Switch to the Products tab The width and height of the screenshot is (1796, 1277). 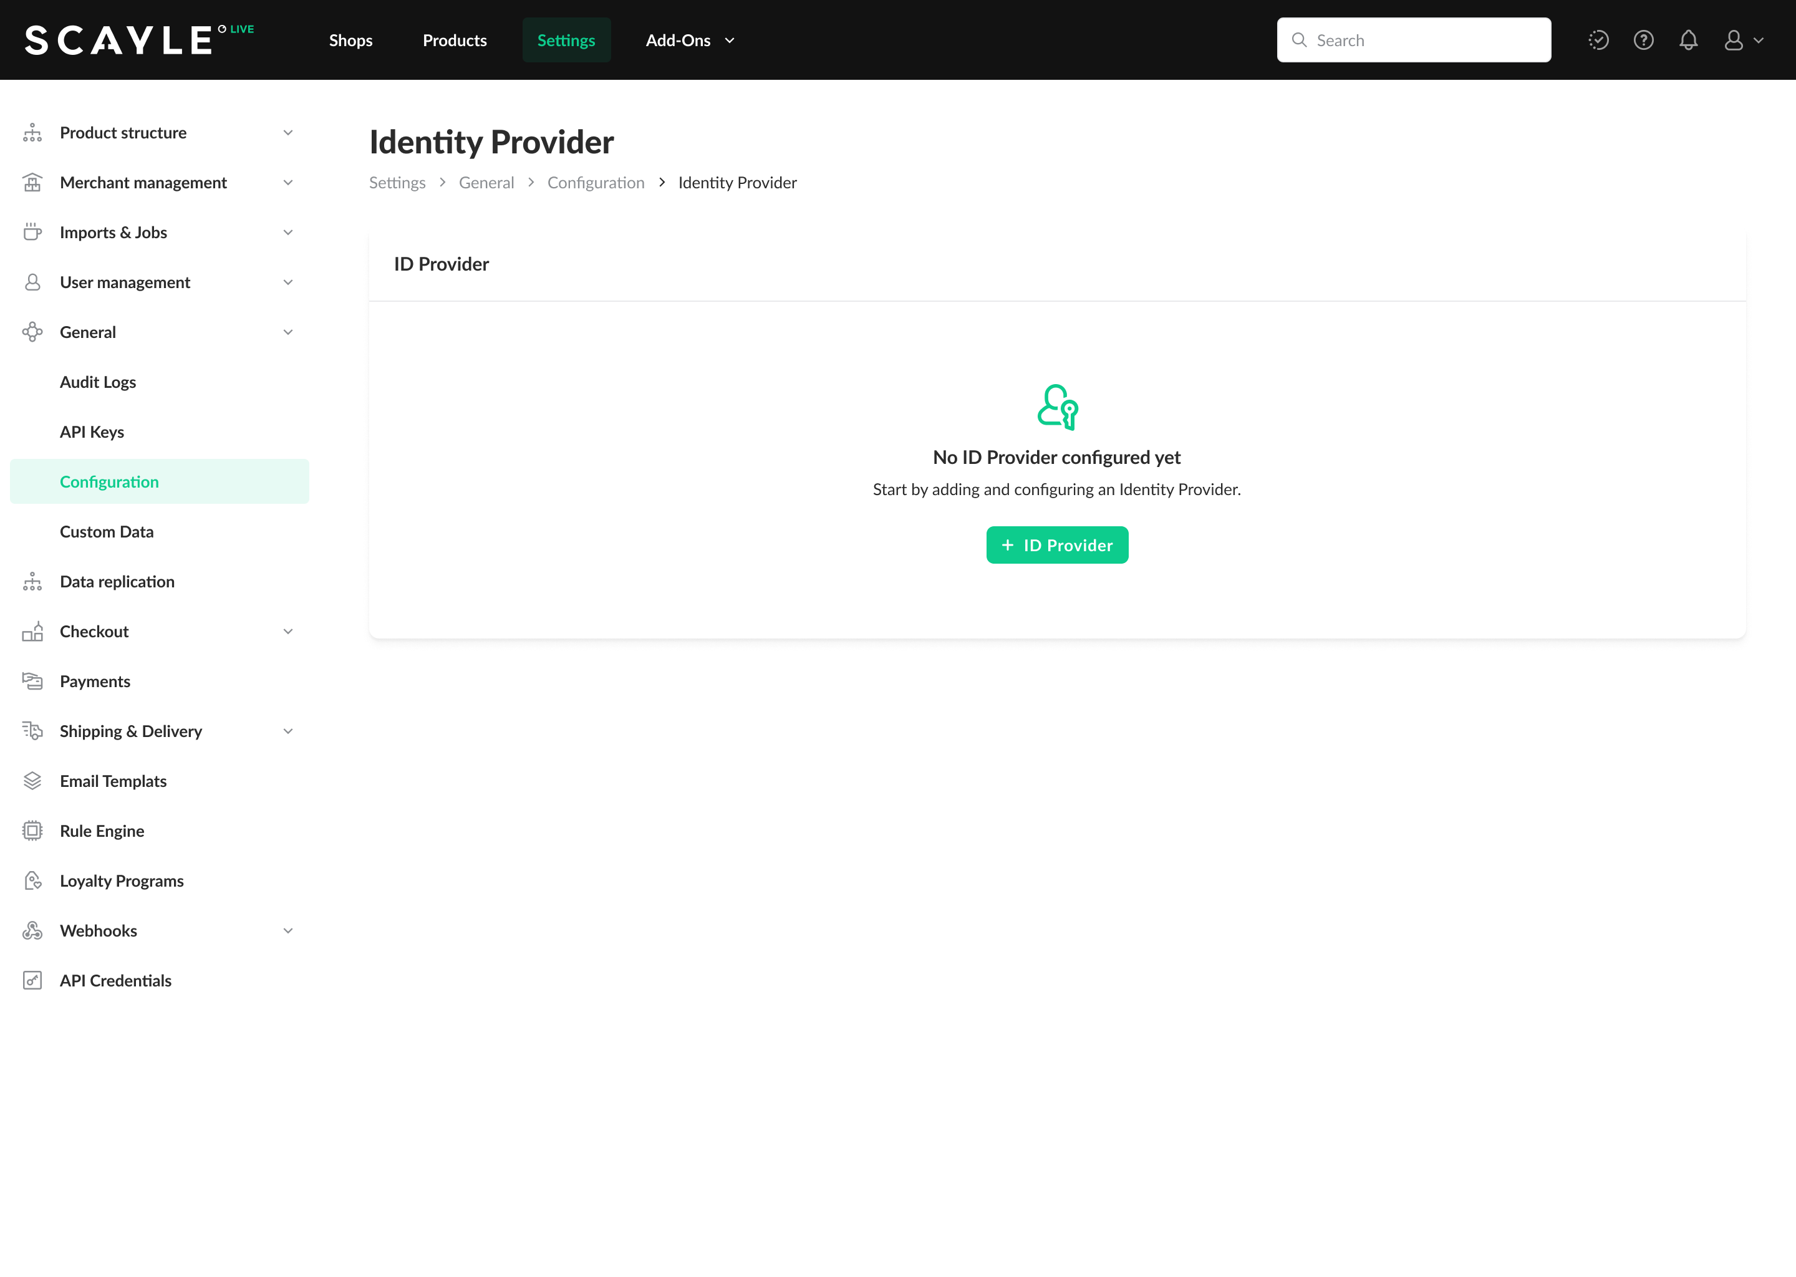pyautogui.click(x=455, y=40)
